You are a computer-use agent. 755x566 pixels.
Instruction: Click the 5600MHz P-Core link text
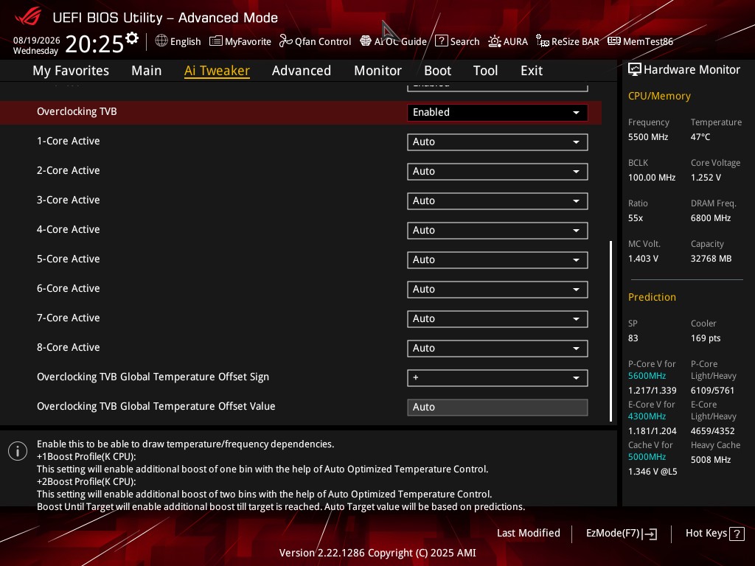pyautogui.click(x=647, y=376)
